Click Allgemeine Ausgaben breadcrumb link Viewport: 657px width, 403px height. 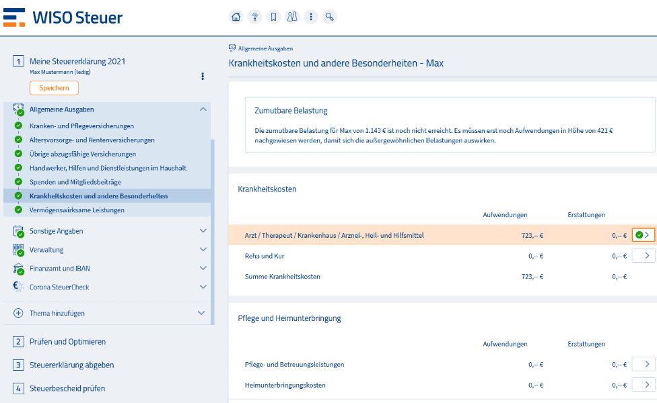(x=265, y=48)
